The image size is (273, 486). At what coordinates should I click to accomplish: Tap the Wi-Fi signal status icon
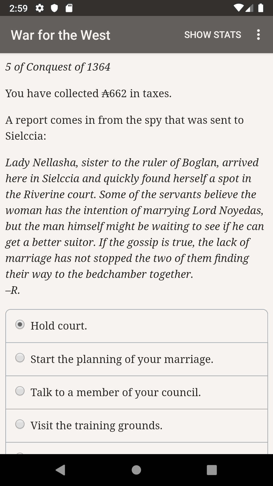click(x=238, y=8)
